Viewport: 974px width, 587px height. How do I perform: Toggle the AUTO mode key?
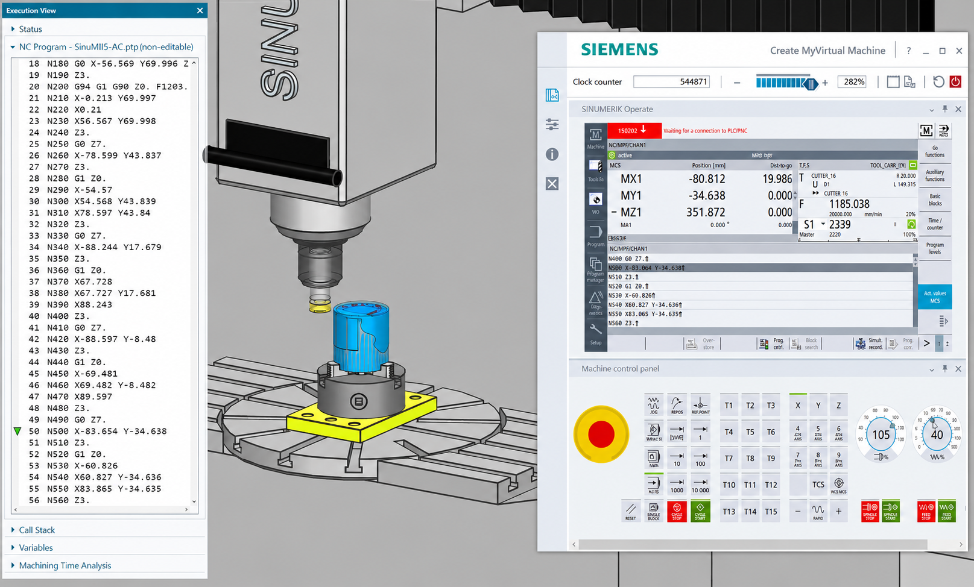coord(654,485)
